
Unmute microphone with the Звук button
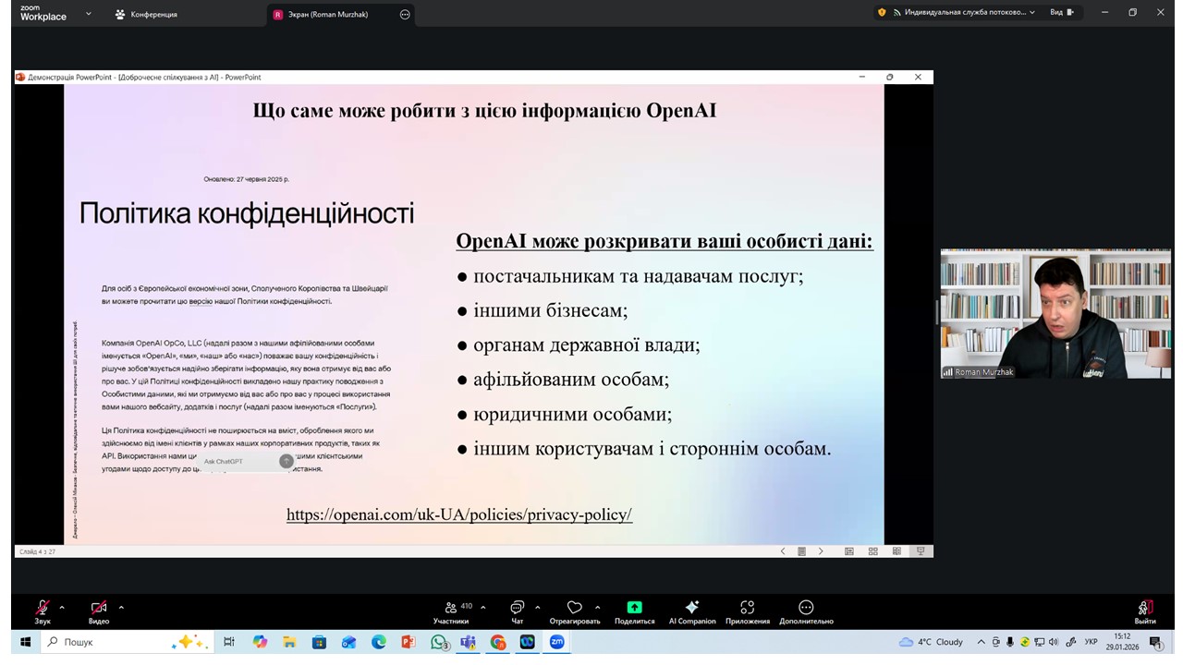43,608
